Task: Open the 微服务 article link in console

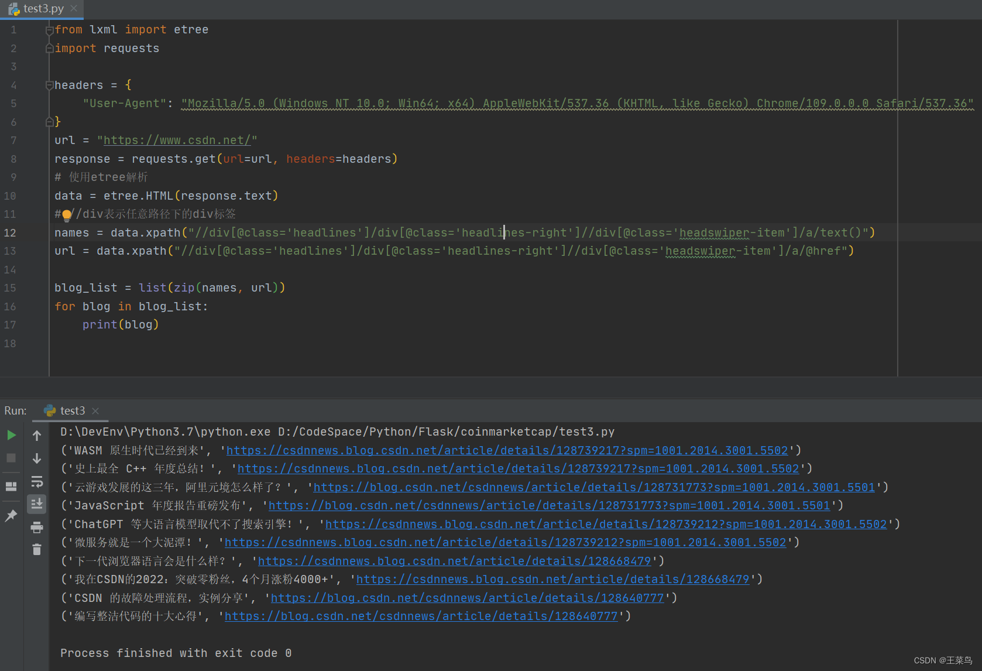Action: (x=505, y=542)
